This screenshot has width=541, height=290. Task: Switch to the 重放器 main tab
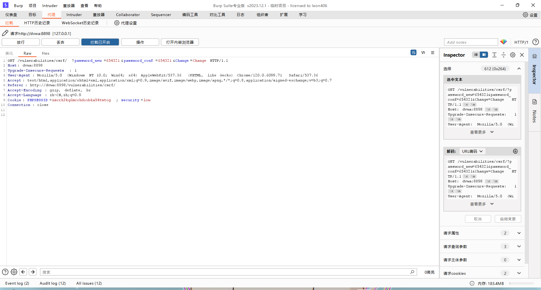click(x=99, y=15)
